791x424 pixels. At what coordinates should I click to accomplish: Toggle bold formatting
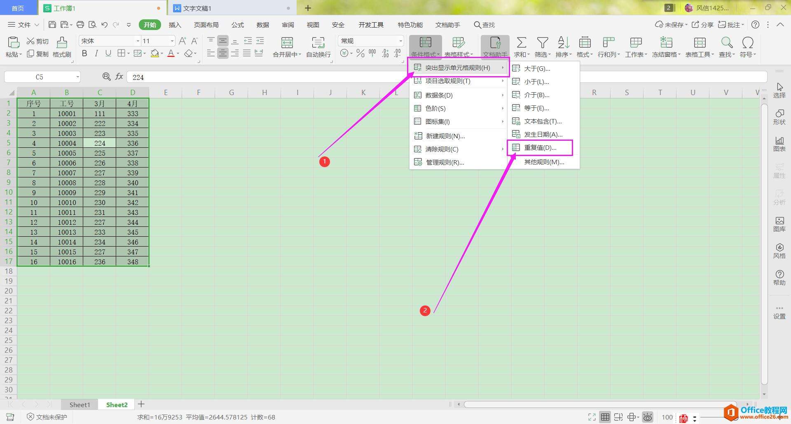[84, 53]
